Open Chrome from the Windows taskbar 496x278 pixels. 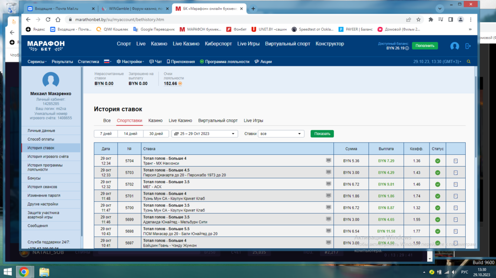click(23, 272)
